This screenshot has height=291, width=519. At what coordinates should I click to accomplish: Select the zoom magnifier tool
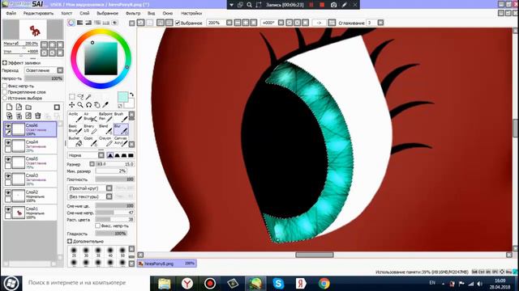(x=80, y=105)
